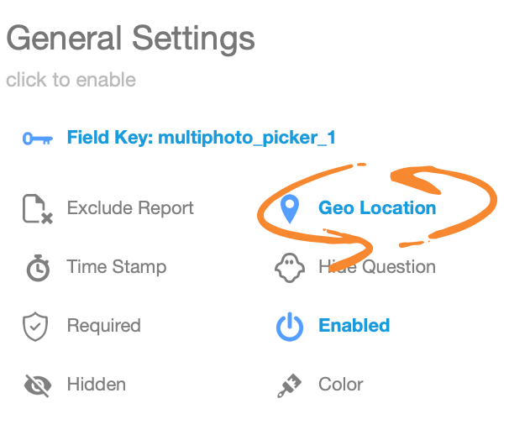Mark the field as Required
The width and height of the screenshot is (509, 435).
(x=103, y=326)
